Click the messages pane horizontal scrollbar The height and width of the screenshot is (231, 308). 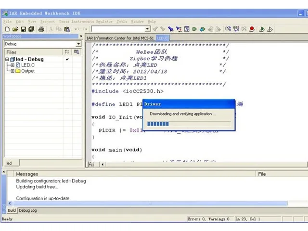pyautogui.click(x=150, y=204)
